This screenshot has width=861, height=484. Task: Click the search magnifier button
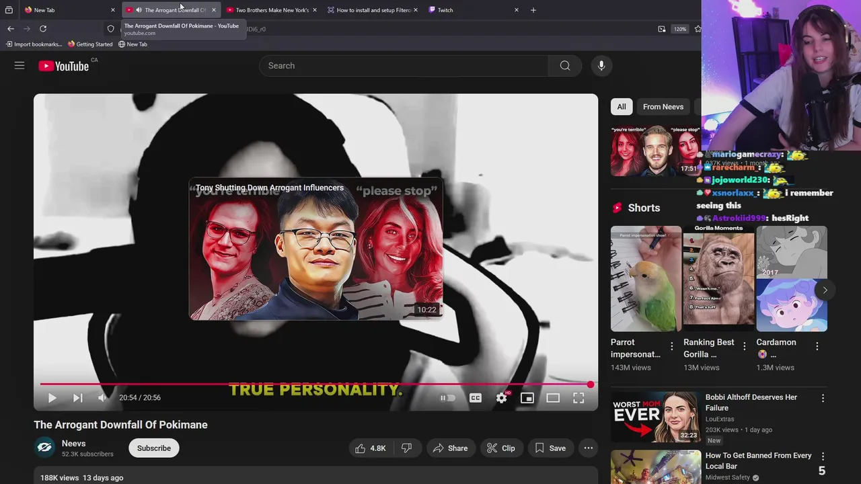click(x=565, y=65)
